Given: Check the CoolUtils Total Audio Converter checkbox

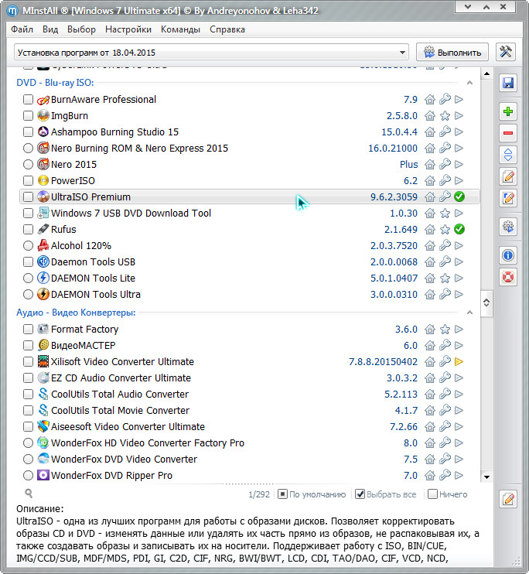Looking at the screenshot, I should [x=28, y=395].
